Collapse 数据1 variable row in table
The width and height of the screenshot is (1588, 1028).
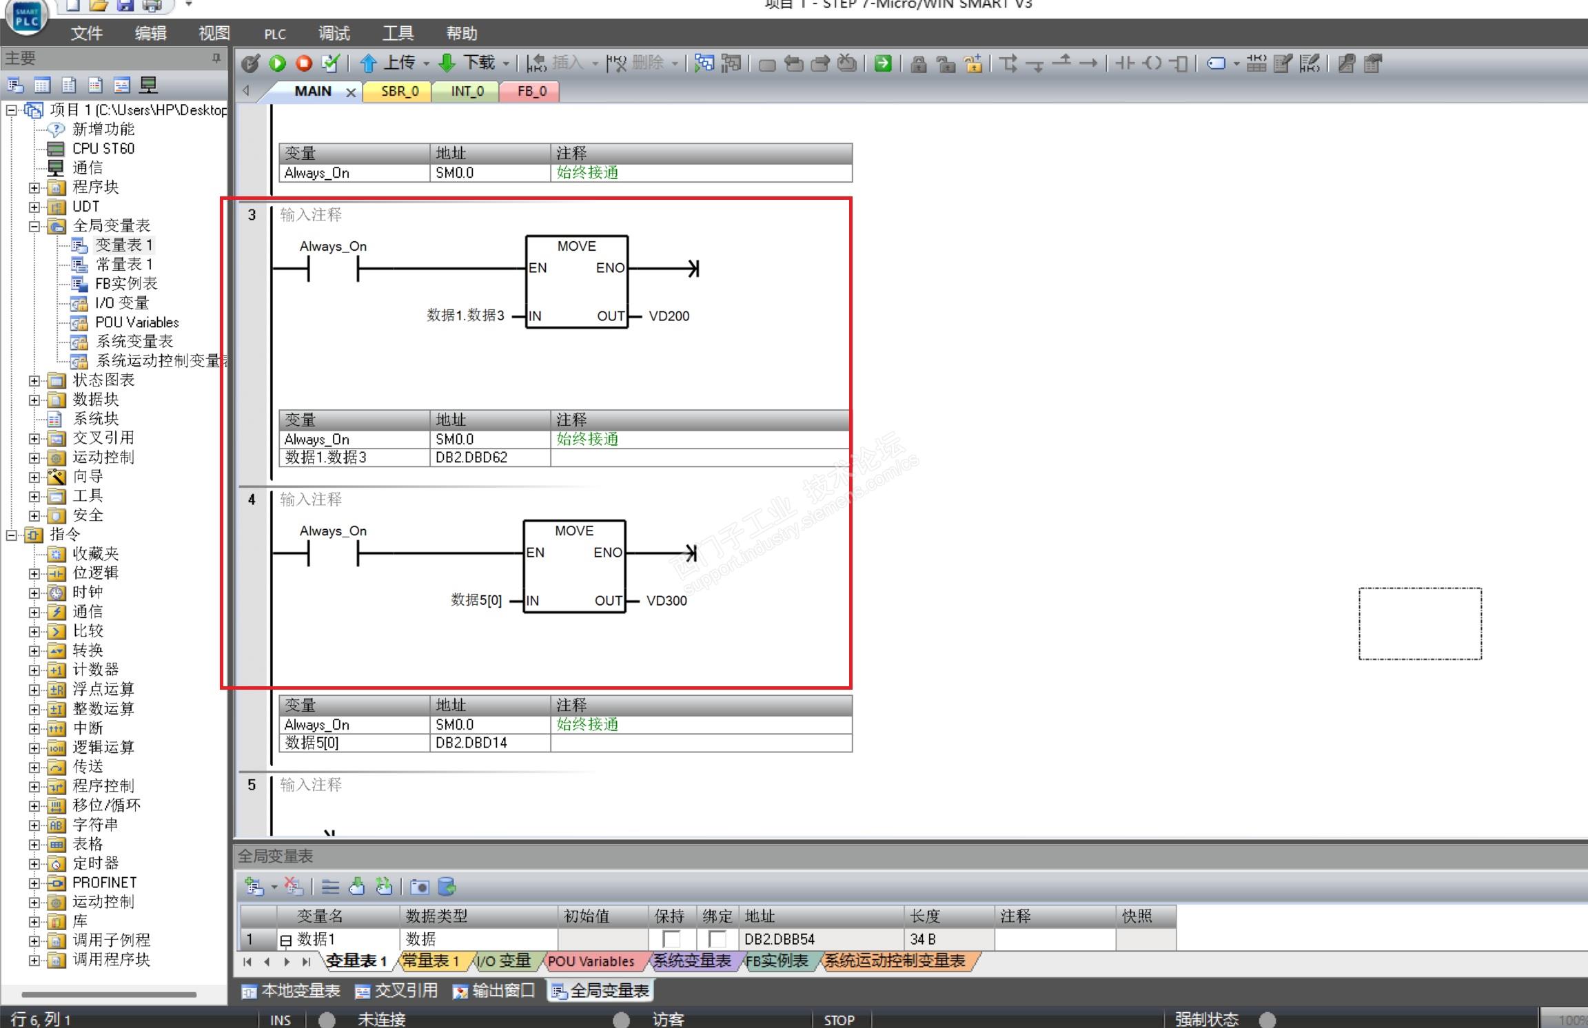click(285, 940)
